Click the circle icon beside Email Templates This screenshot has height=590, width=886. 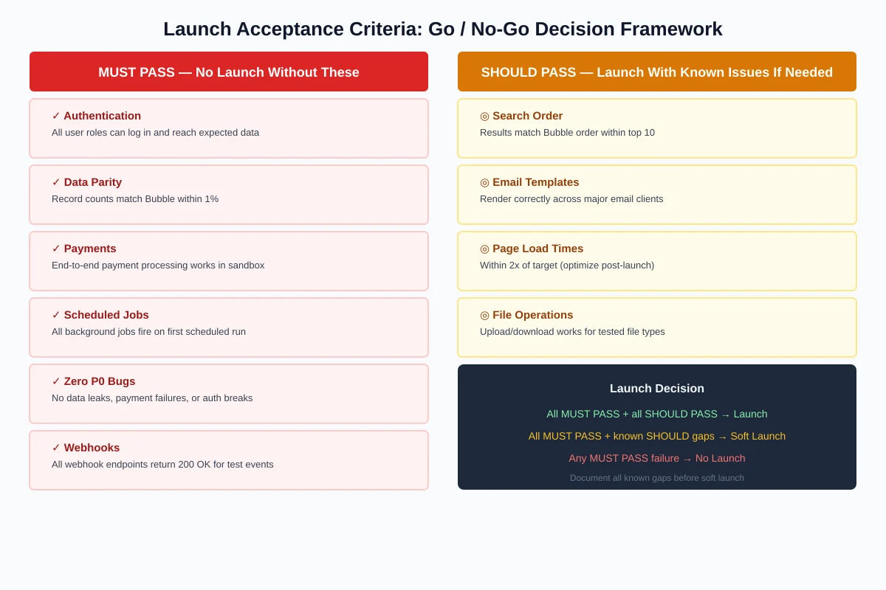pos(485,182)
